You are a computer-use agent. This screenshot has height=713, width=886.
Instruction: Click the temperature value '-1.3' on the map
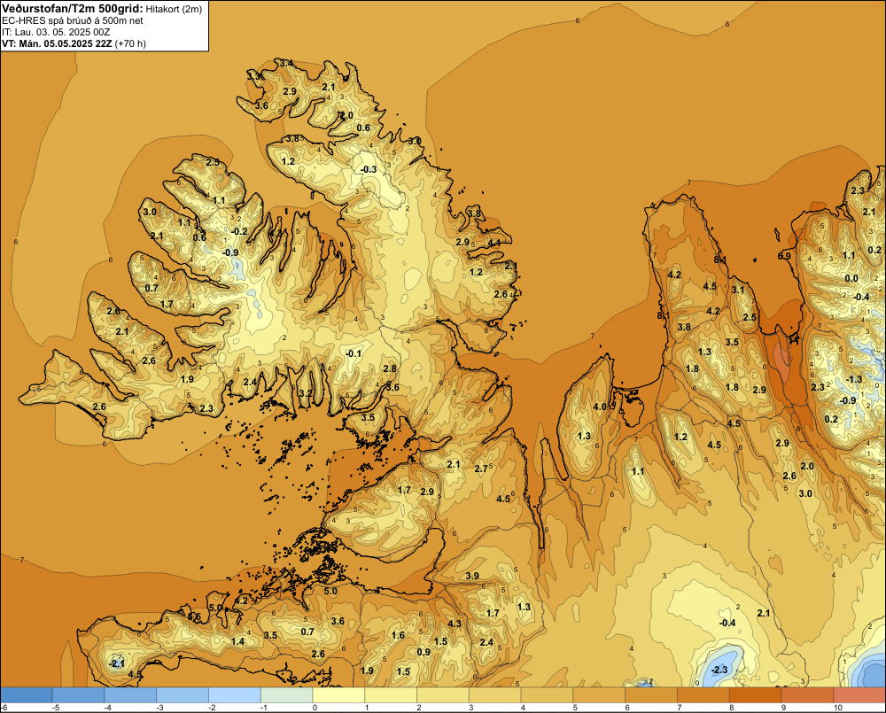[854, 380]
